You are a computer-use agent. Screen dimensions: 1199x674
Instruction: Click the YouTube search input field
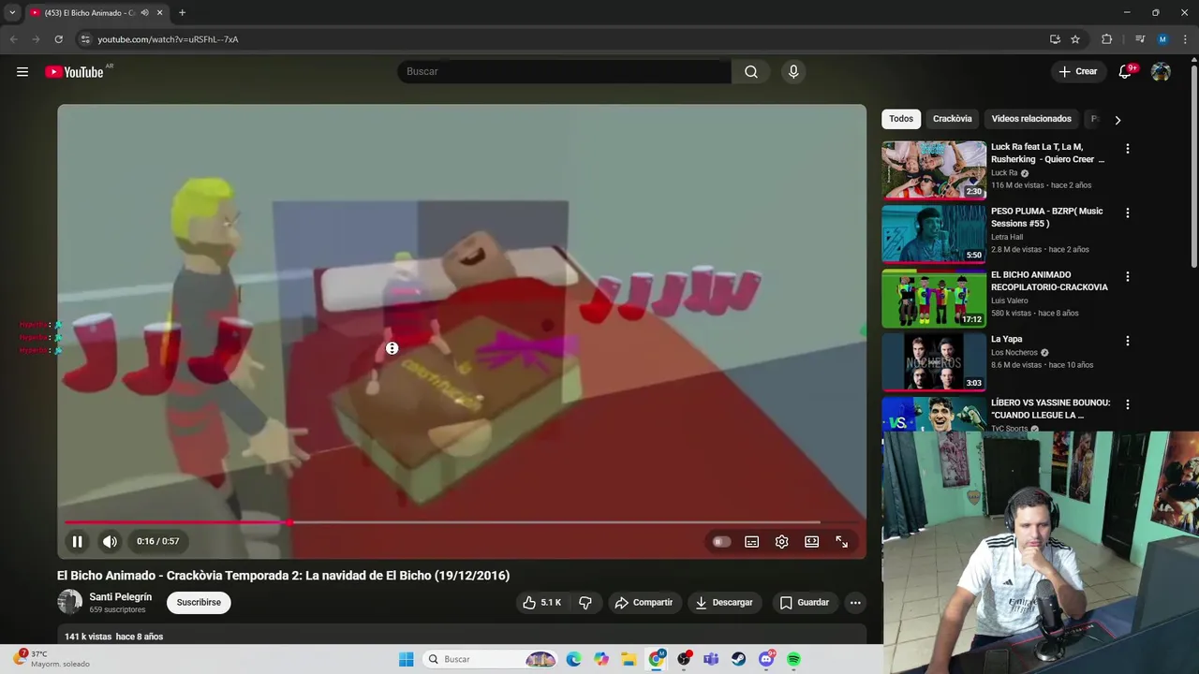tap(564, 71)
